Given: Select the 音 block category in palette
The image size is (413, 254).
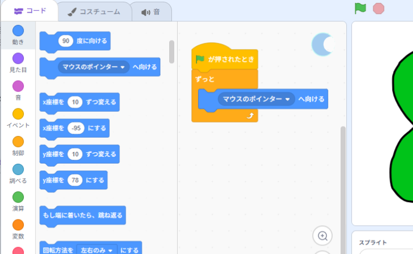Looking at the screenshot, I should click(18, 91).
